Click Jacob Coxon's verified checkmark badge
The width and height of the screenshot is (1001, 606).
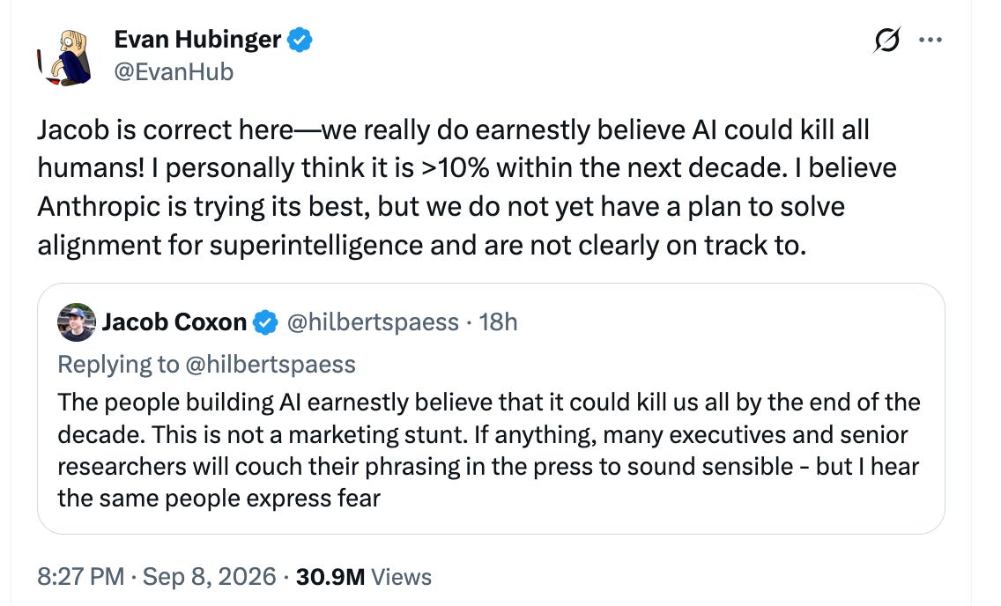(265, 322)
